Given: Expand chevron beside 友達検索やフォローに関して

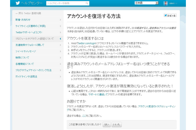Looking at the screenshot, I should pos(60,45).
